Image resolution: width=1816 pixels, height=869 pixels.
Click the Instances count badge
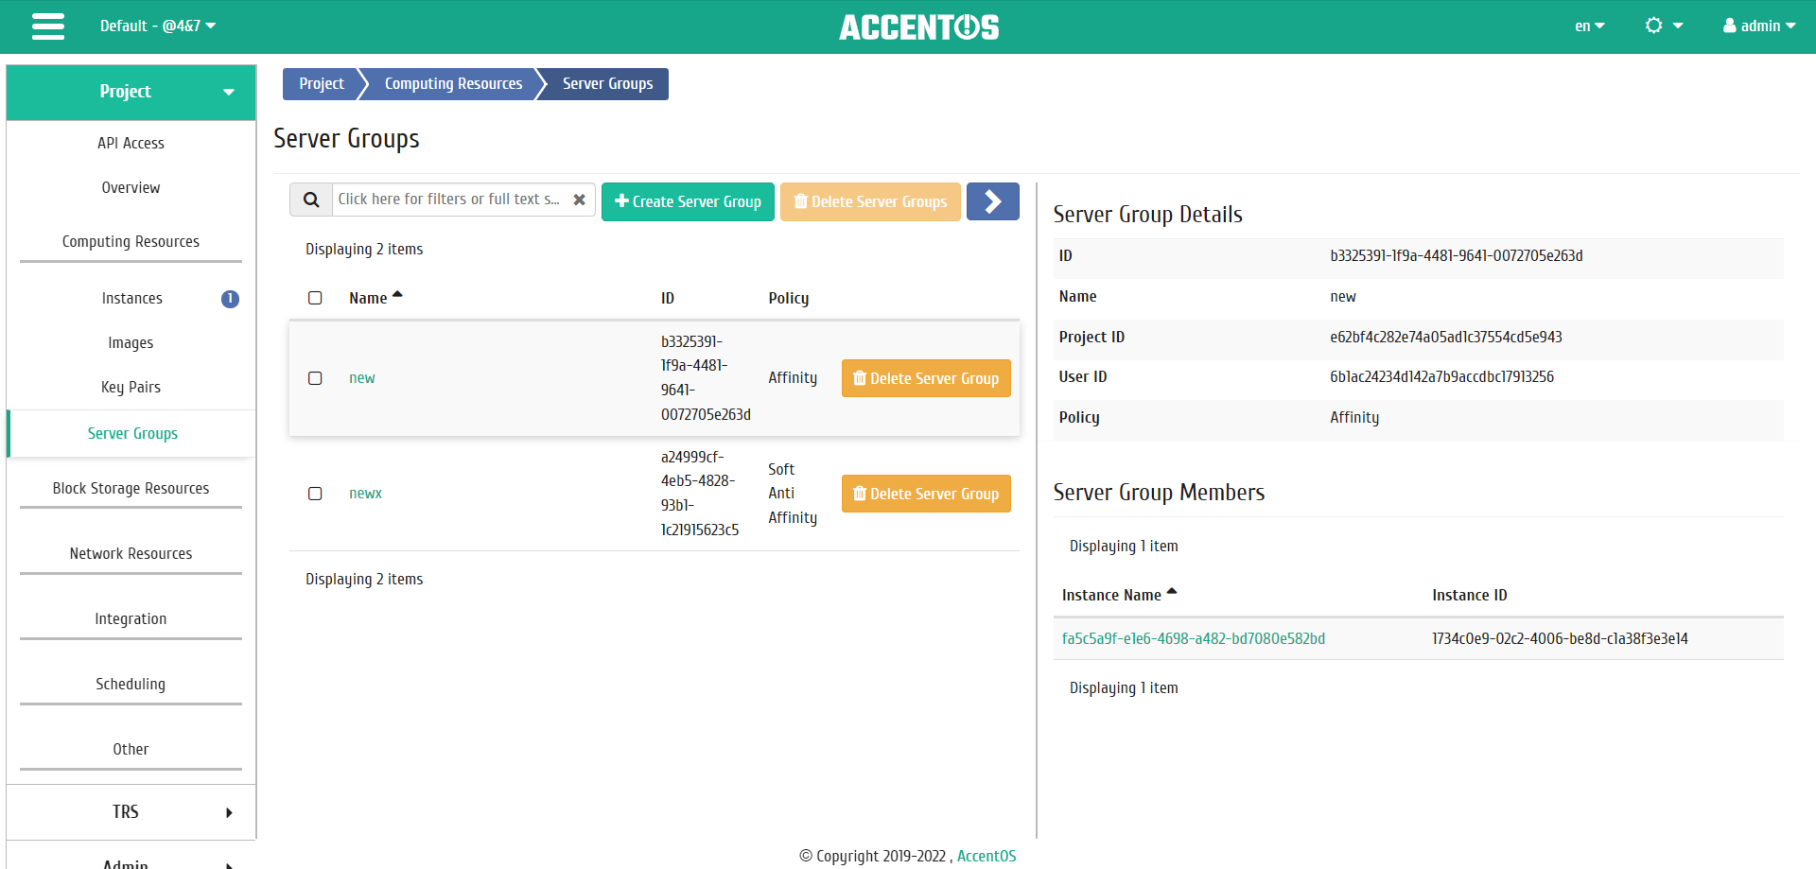[230, 299]
